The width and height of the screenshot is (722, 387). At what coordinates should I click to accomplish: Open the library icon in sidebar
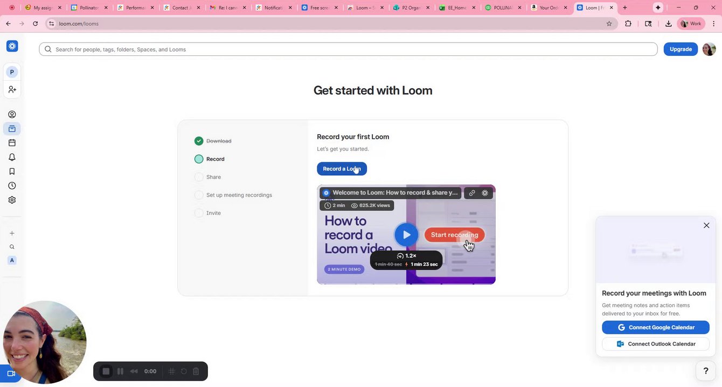(x=12, y=129)
